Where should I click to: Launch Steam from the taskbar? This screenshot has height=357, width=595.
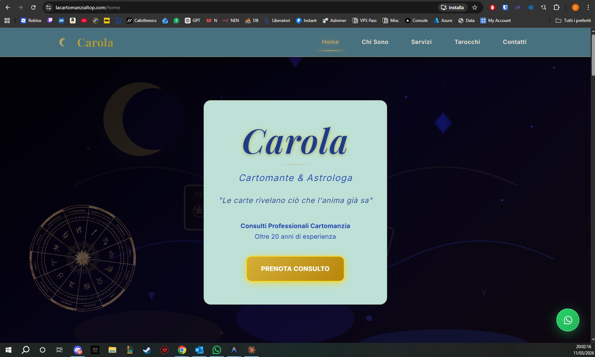tap(147, 350)
